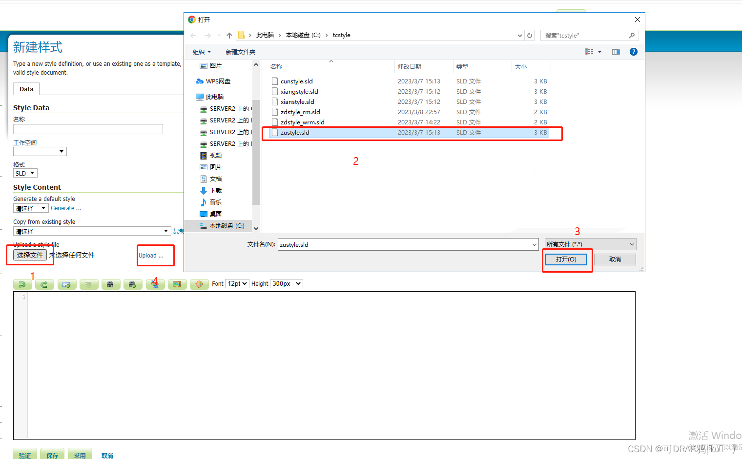Go up one folder level arrow
The image size is (742, 459).
(x=229, y=36)
